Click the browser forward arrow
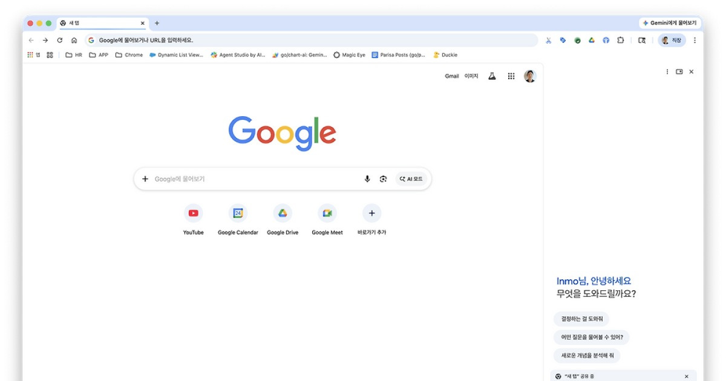The image size is (726, 381). click(45, 41)
